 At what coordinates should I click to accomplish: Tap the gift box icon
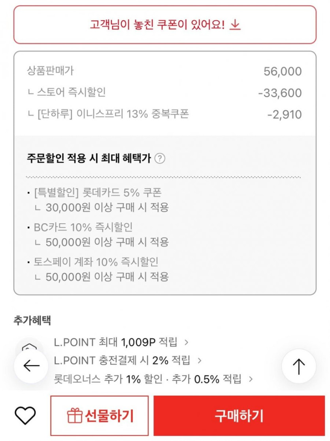tap(74, 416)
